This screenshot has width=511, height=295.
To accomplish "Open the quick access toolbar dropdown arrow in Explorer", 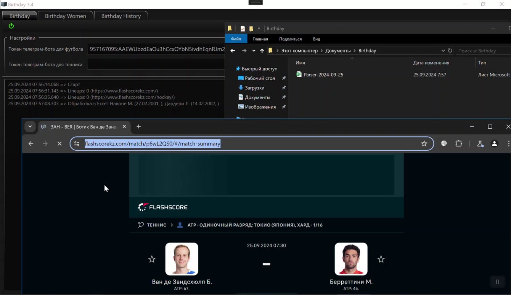I will (259, 29).
